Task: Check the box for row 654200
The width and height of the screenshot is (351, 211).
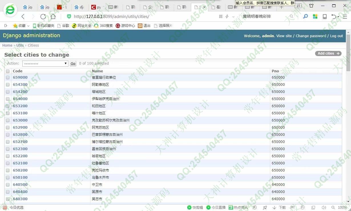Action: 8,92
